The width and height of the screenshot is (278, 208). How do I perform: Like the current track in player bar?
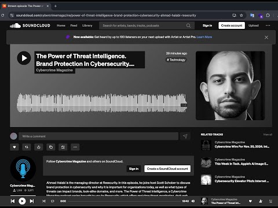pyautogui.click(x=250, y=201)
